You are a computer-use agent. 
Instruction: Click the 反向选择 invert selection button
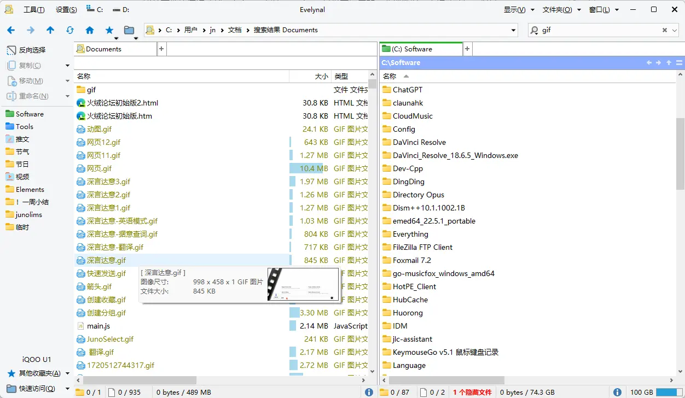pos(26,50)
